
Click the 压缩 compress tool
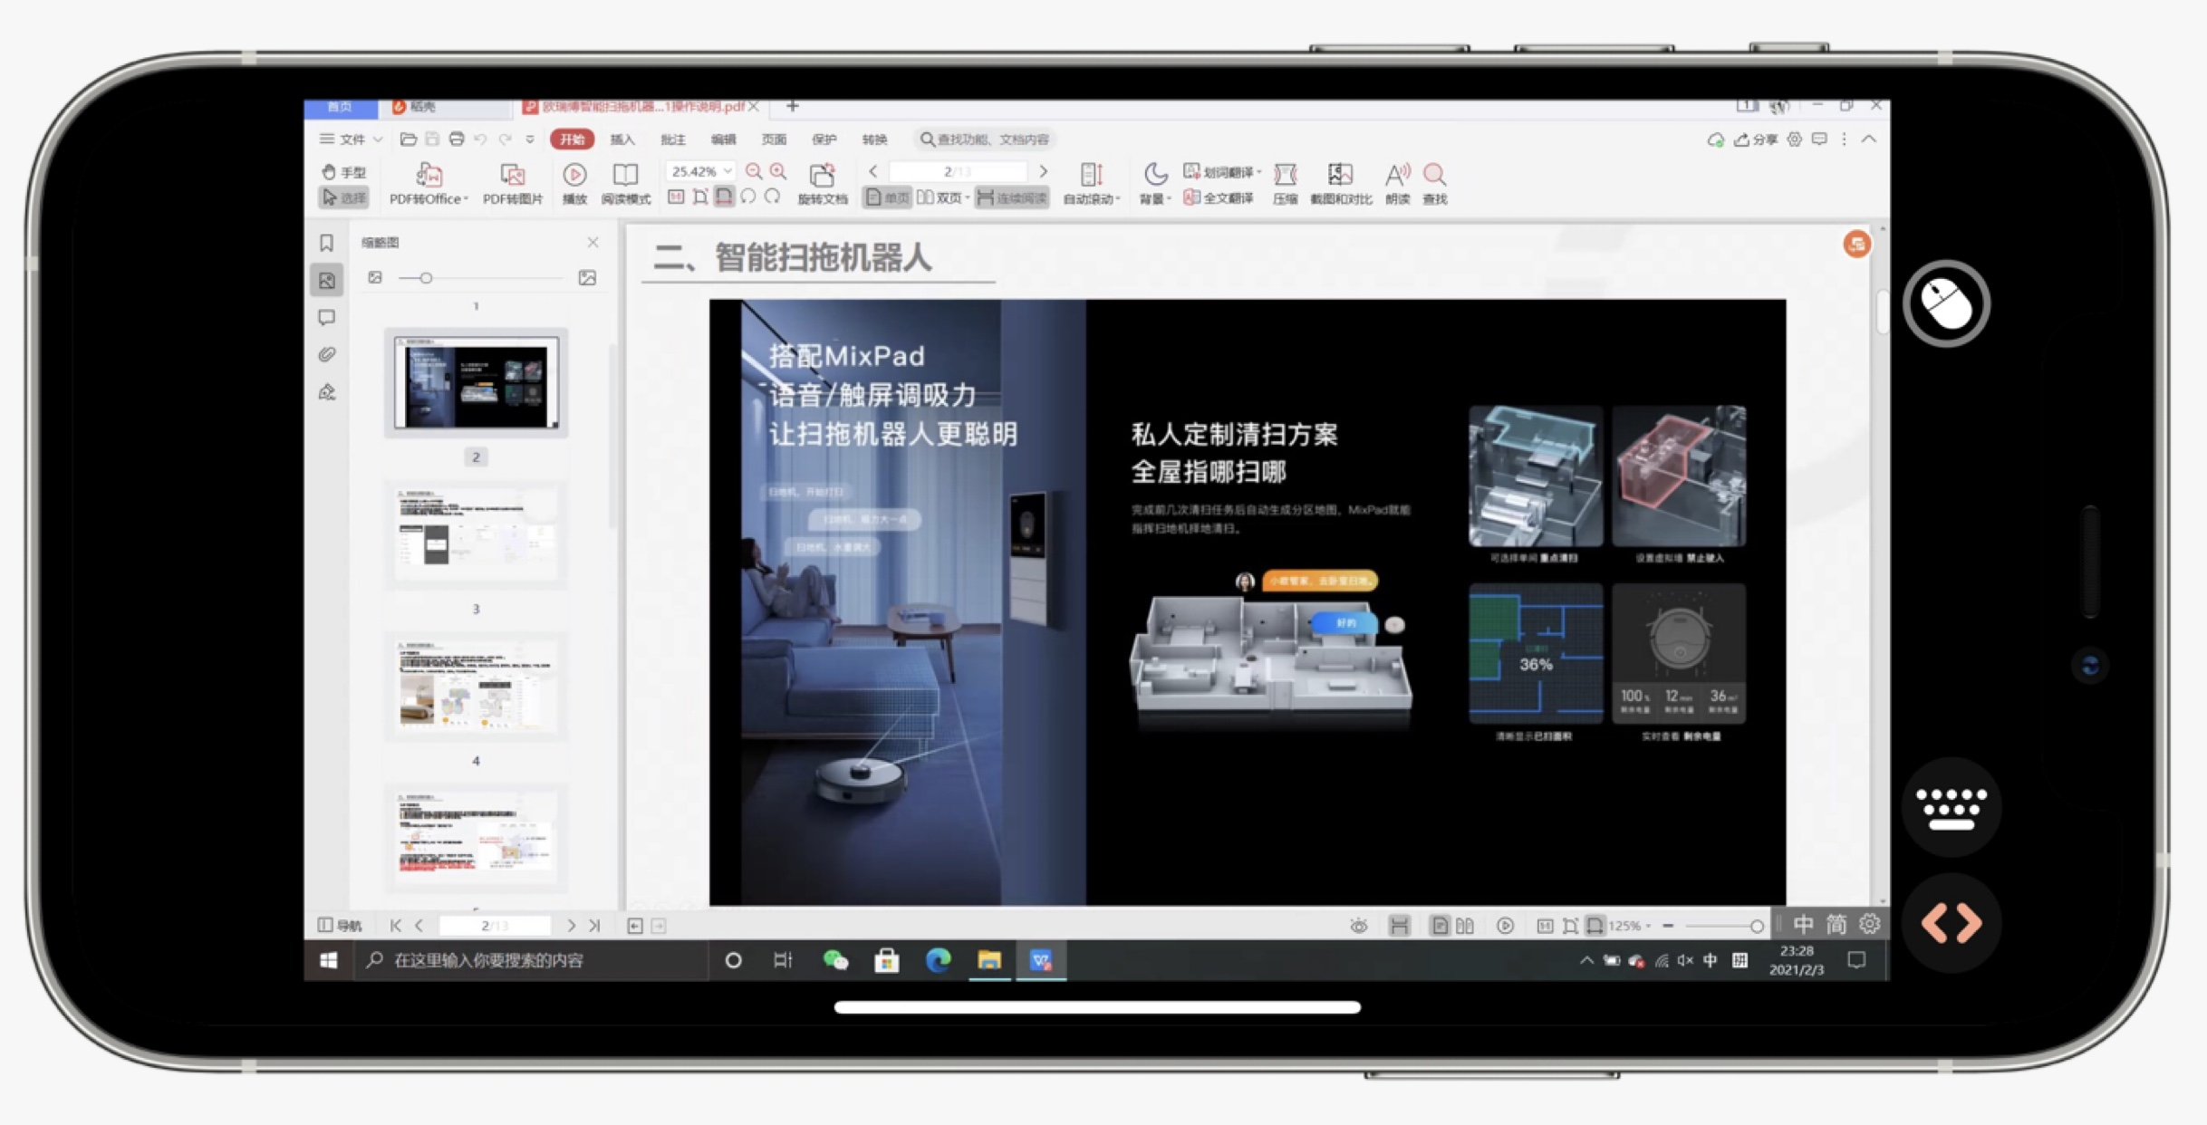1285,184
